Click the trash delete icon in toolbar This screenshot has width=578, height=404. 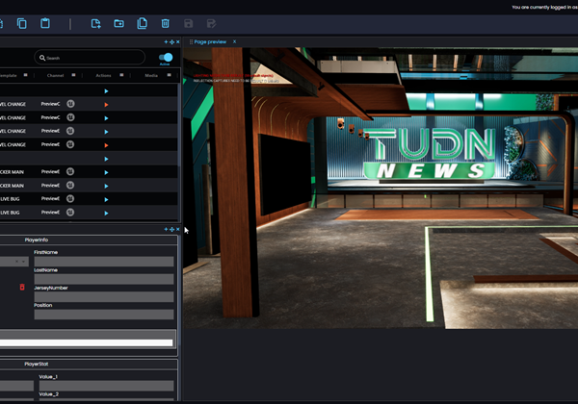coord(166,23)
